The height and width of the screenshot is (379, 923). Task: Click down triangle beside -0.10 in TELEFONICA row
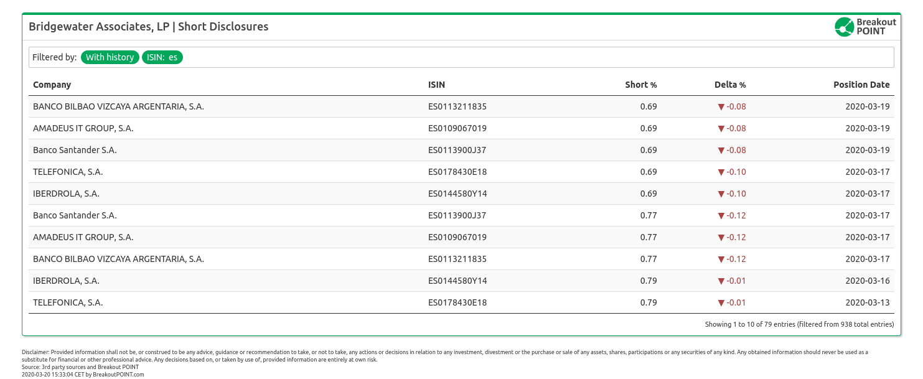tap(721, 172)
